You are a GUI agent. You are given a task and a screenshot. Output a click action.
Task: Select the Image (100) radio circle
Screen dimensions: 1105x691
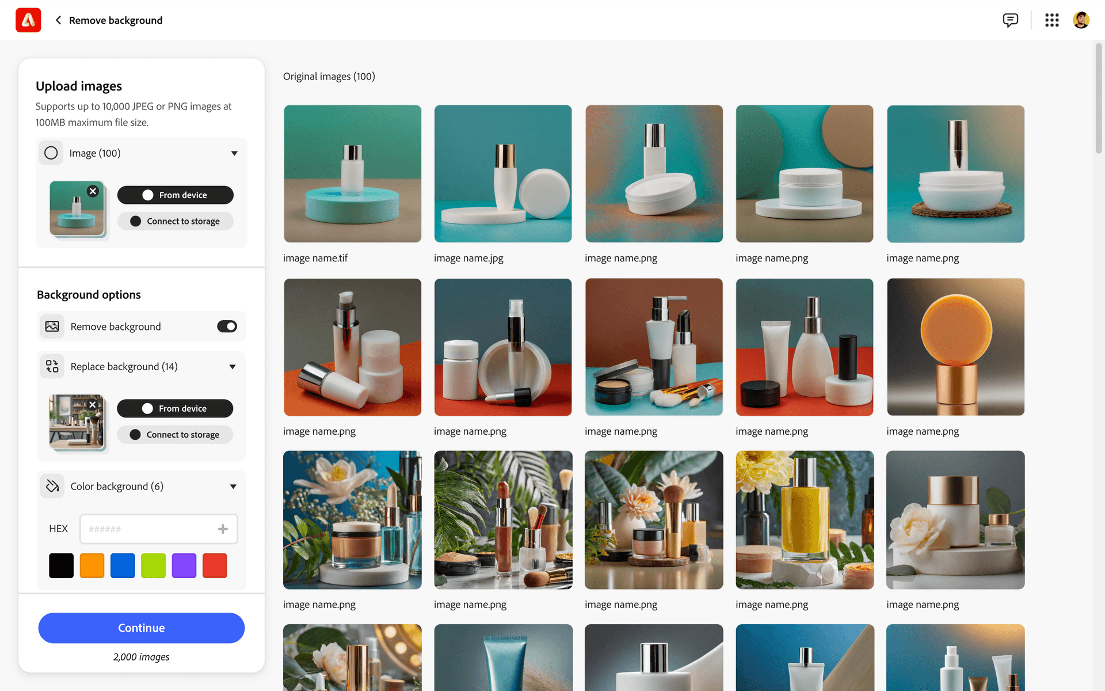[x=51, y=153]
